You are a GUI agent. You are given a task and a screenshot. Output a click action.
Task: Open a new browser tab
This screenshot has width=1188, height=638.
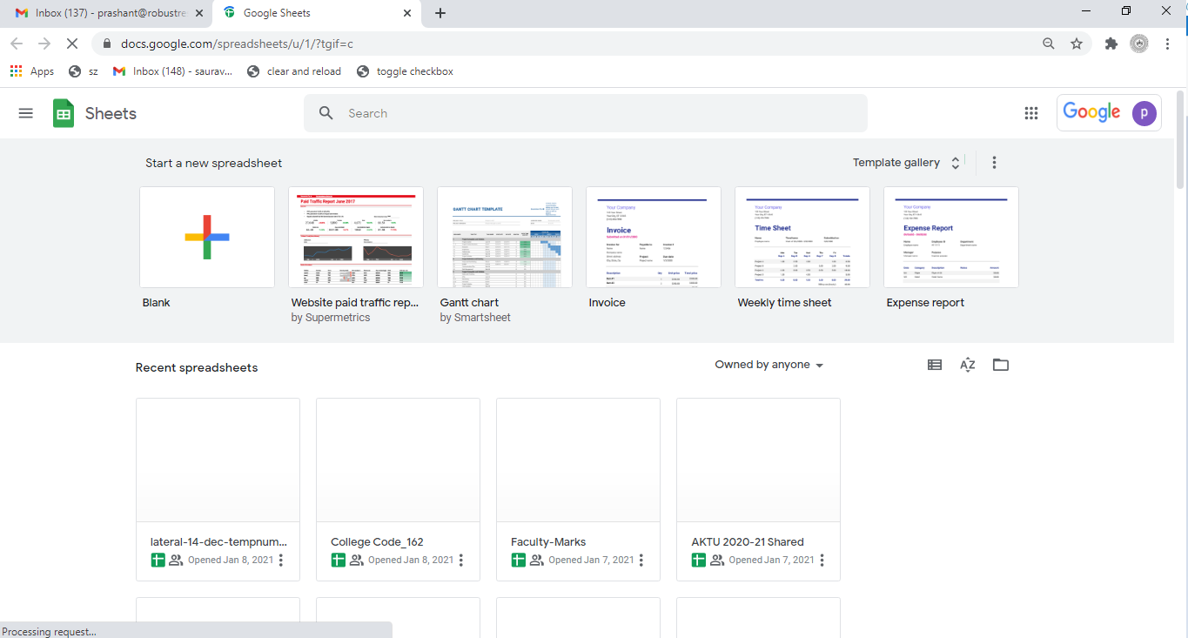[440, 13]
